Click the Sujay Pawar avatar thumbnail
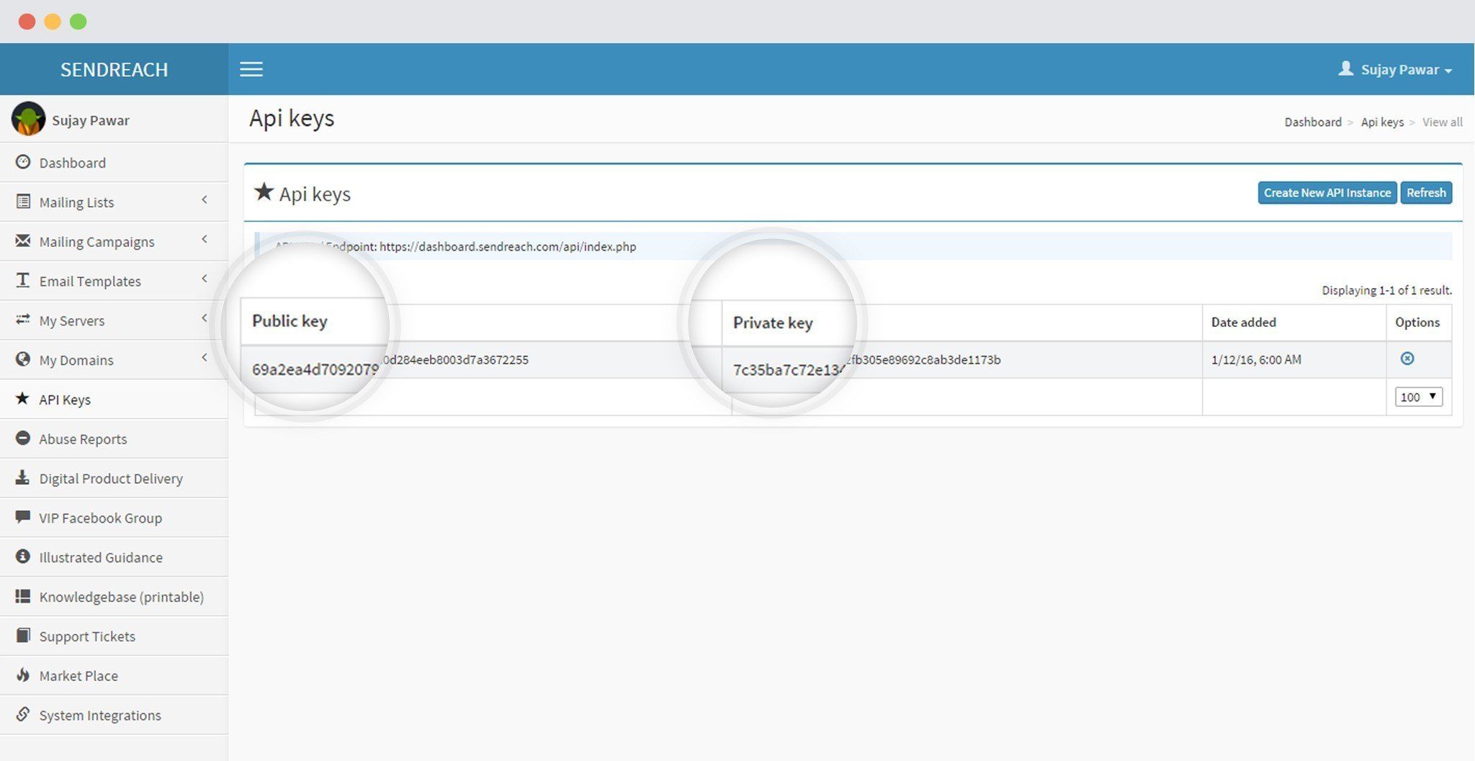This screenshot has height=761, width=1475. pos(28,119)
